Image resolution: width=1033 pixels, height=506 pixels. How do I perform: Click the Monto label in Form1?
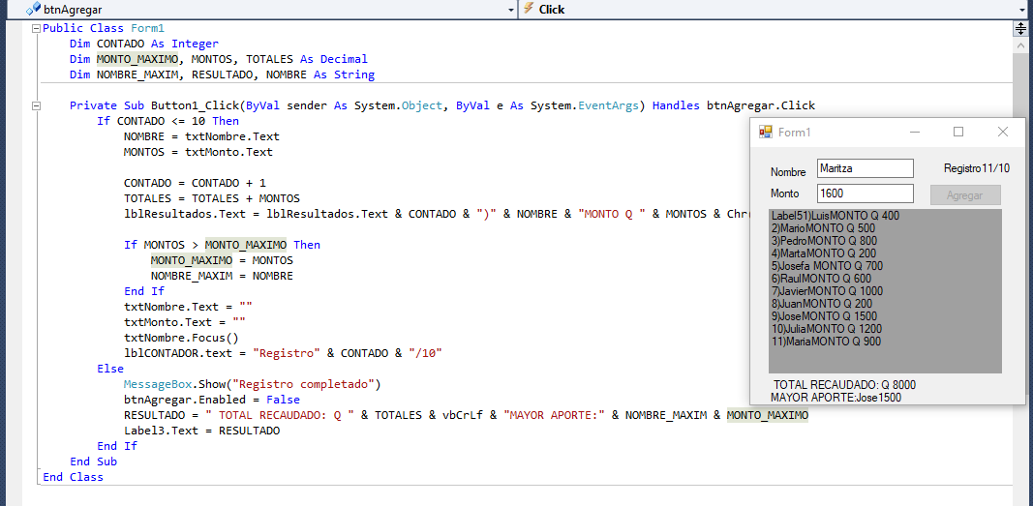pyautogui.click(x=784, y=193)
